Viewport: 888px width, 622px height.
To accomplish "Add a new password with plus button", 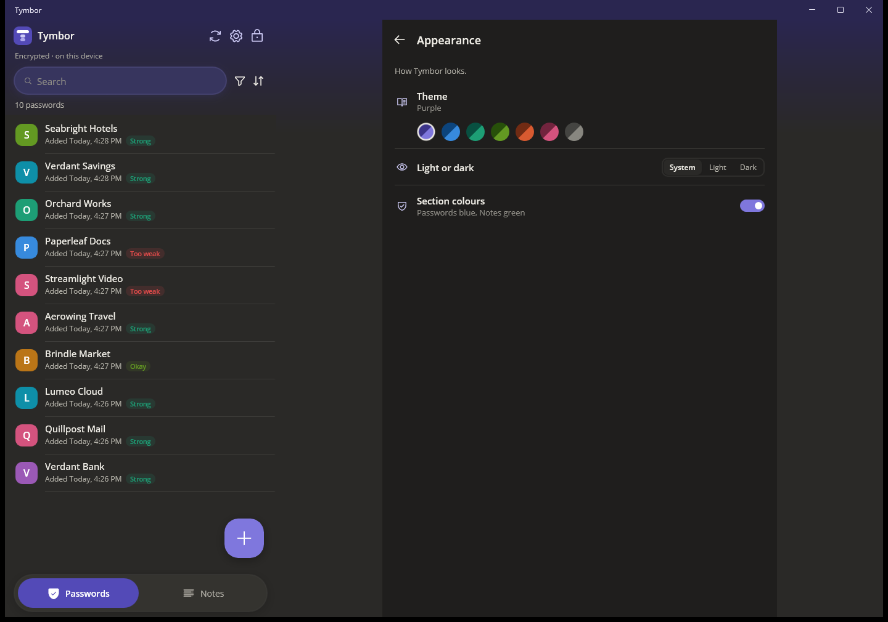I will tap(244, 538).
